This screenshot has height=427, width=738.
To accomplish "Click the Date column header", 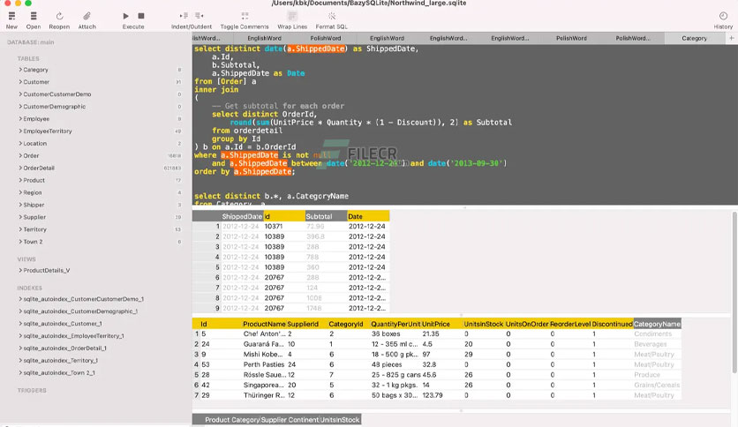I will [x=368, y=216].
